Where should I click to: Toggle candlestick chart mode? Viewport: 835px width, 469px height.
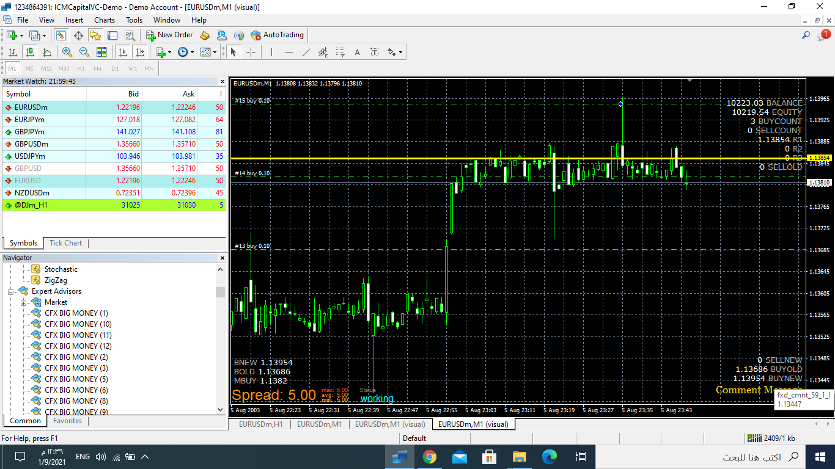(x=29, y=52)
